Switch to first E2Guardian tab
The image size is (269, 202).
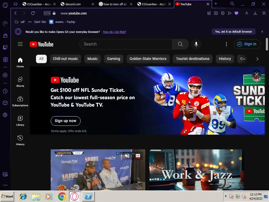click(x=39, y=4)
